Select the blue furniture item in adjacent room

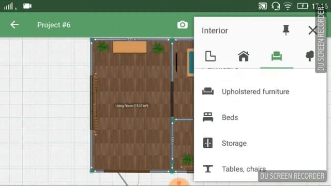click(190, 63)
